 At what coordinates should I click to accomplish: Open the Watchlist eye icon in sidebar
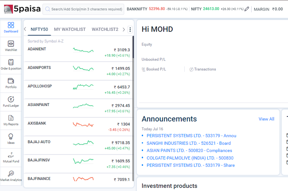[11, 44]
